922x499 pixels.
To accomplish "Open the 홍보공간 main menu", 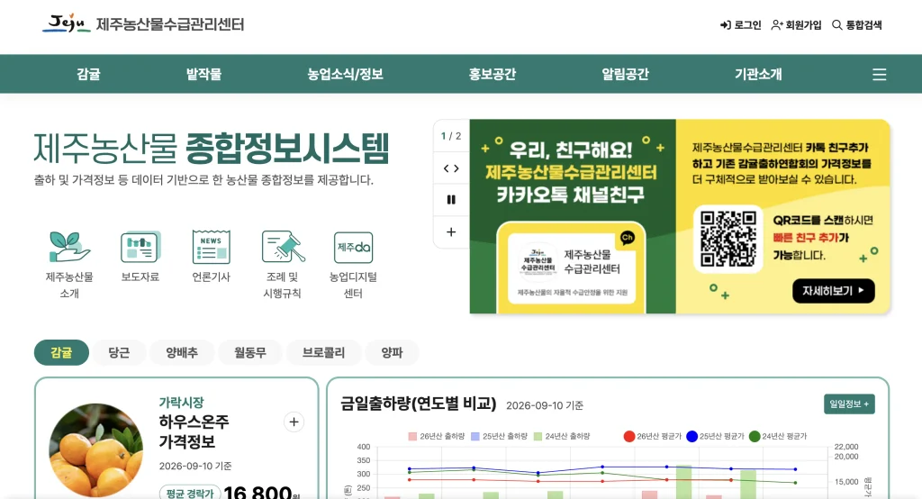I will 493,74.
